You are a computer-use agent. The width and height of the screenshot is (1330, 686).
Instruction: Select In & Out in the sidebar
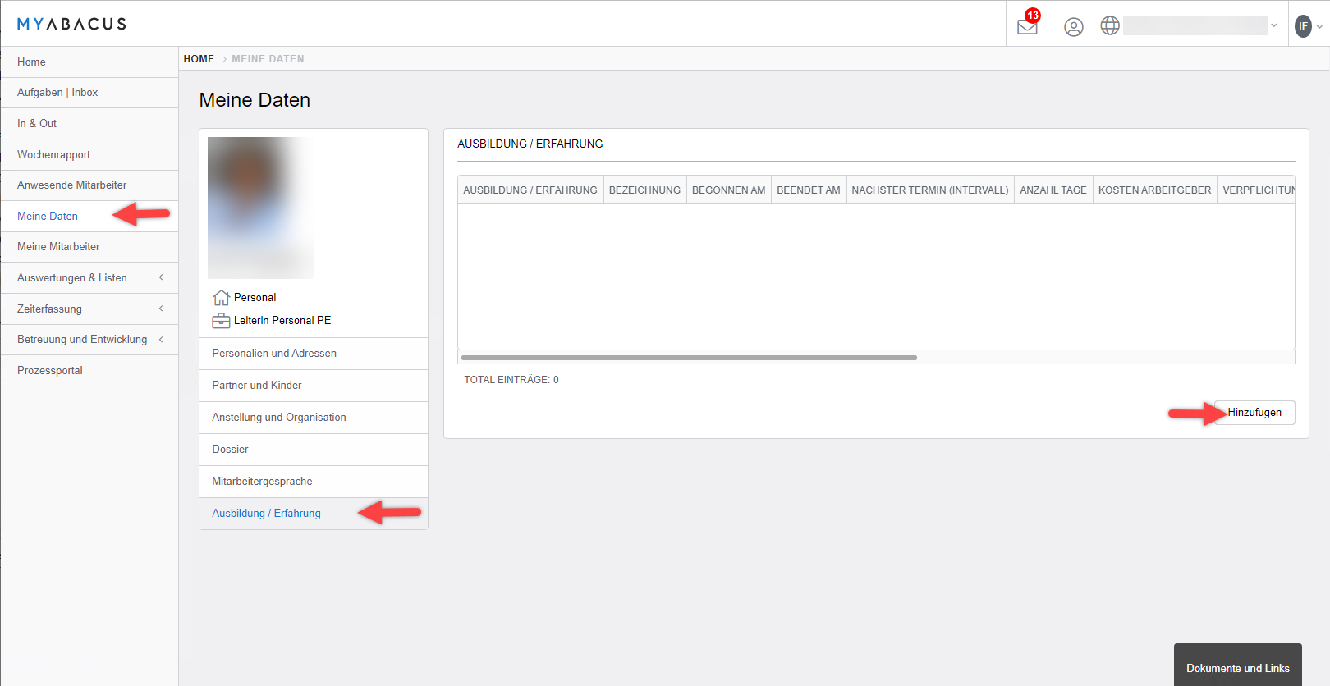(x=89, y=124)
